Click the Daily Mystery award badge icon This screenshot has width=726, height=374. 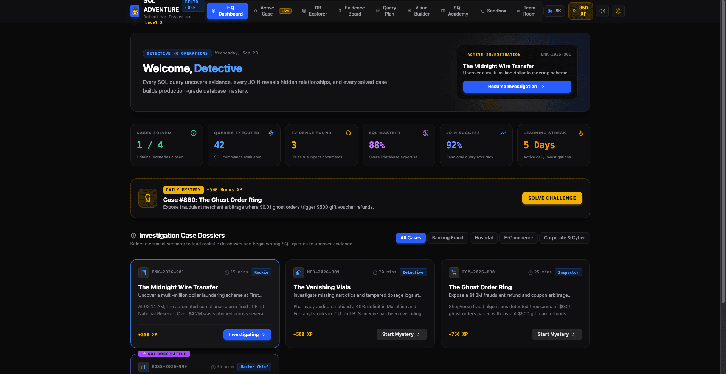148,198
